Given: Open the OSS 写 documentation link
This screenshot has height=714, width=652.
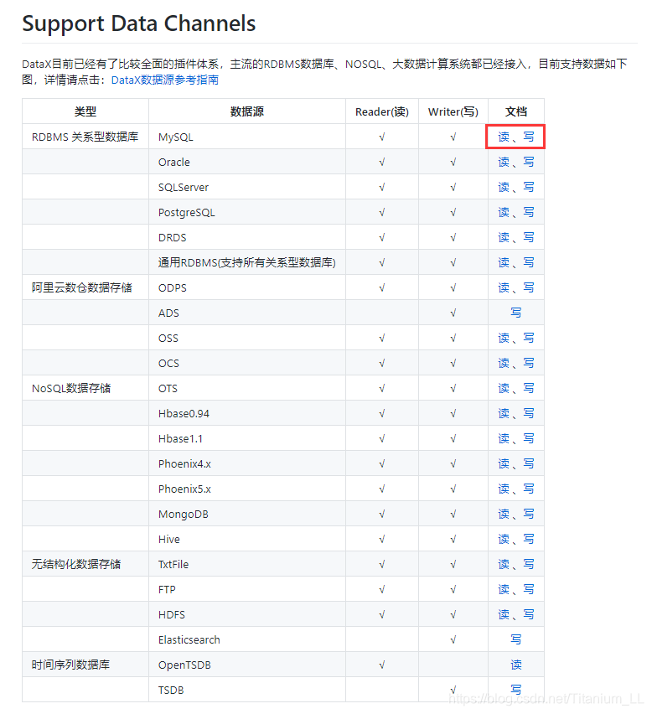Looking at the screenshot, I should pyautogui.click(x=528, y=338).
